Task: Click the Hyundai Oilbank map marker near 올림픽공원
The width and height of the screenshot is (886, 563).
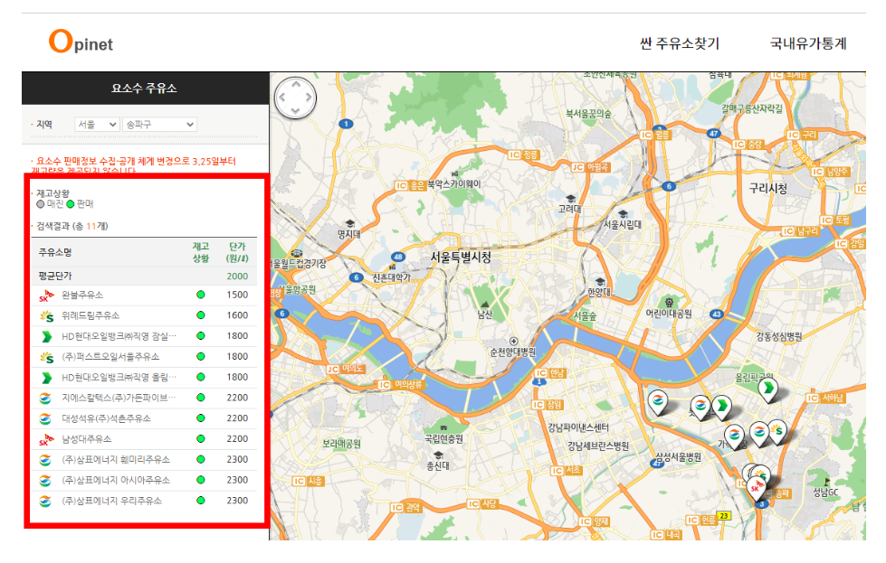Action: 768,389
